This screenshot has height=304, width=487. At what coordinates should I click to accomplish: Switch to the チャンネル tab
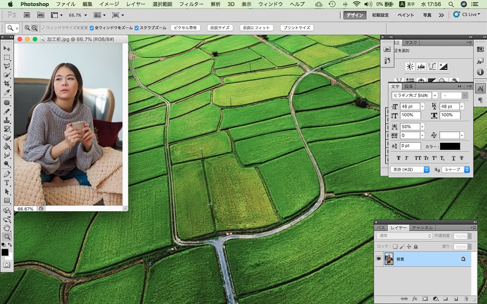pos(422,227)
